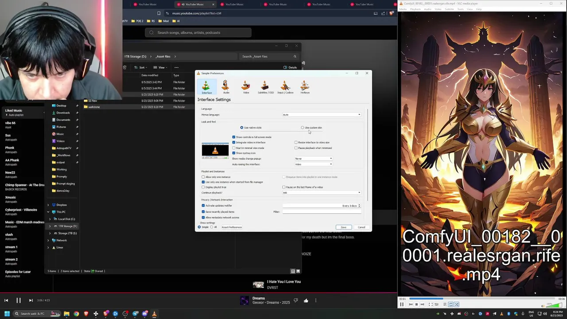Open the Downloads quick access folder
The image size is (567, 319).
click(63, 113)
